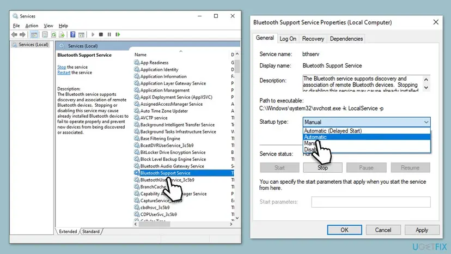Click gear icon beside Bluetooth Audio Gateway Service
The width and height of the screenshot is (451, 254).
pyautogui.click(x=137, y=166)
